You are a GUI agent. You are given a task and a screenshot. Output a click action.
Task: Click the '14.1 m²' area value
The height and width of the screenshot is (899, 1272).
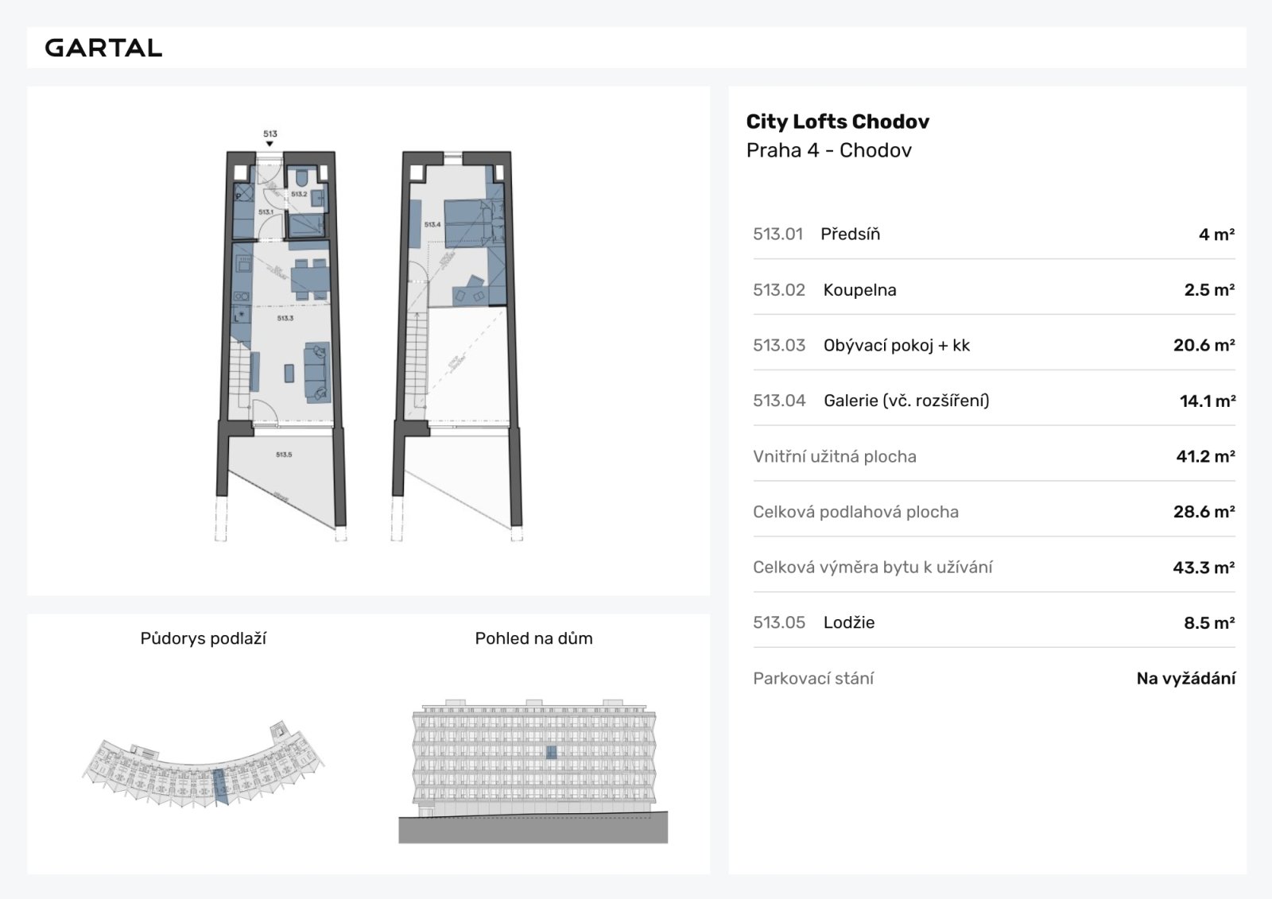pos(1208,401)
